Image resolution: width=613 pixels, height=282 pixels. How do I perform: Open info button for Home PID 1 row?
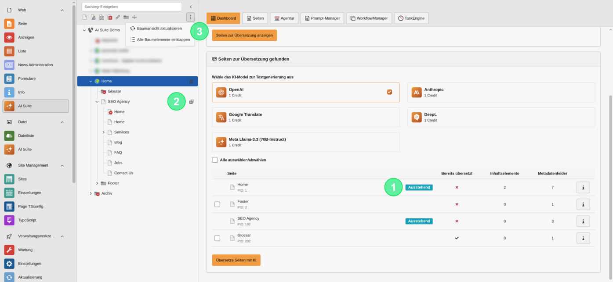(583, 187)
